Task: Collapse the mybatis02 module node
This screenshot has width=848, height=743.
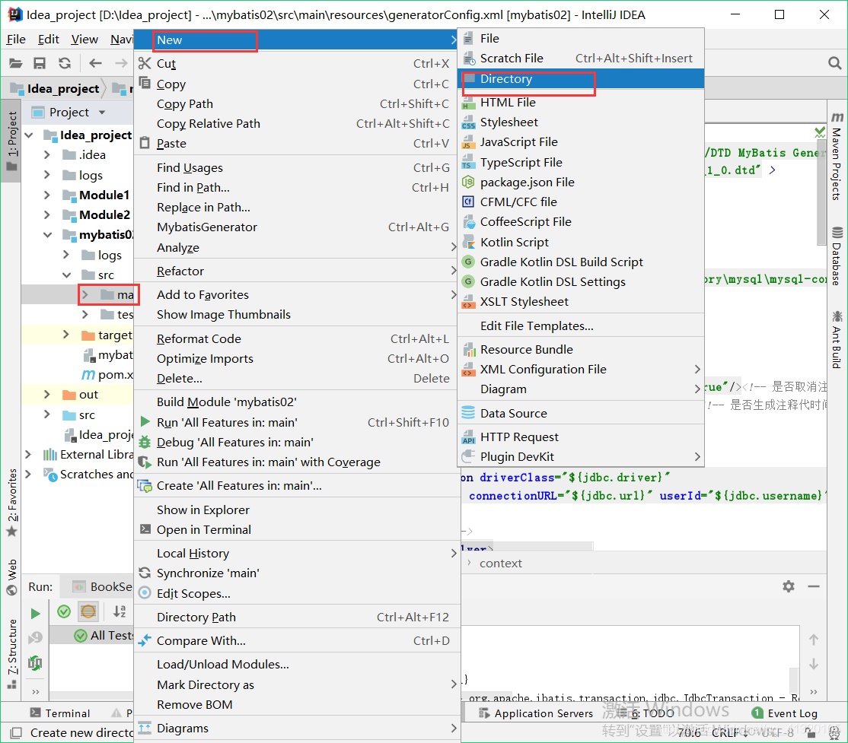Action: [47, 235]
